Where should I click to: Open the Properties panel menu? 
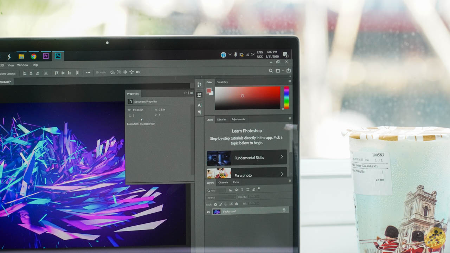click(191, 93)
